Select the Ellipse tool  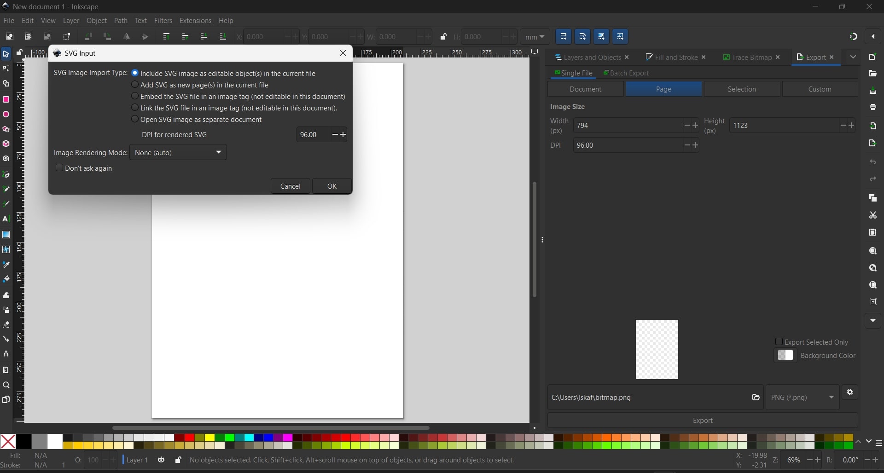coord(6,114)
